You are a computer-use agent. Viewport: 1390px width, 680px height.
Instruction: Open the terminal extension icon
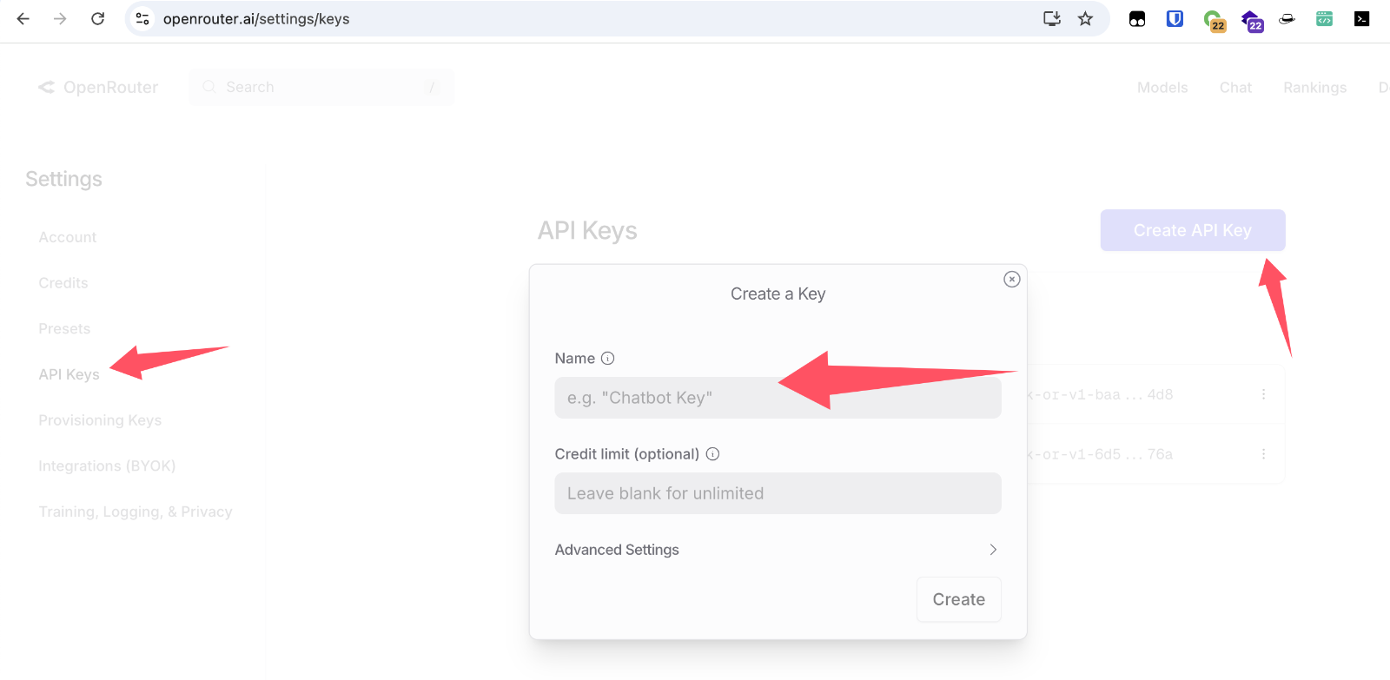(1361, 19)
